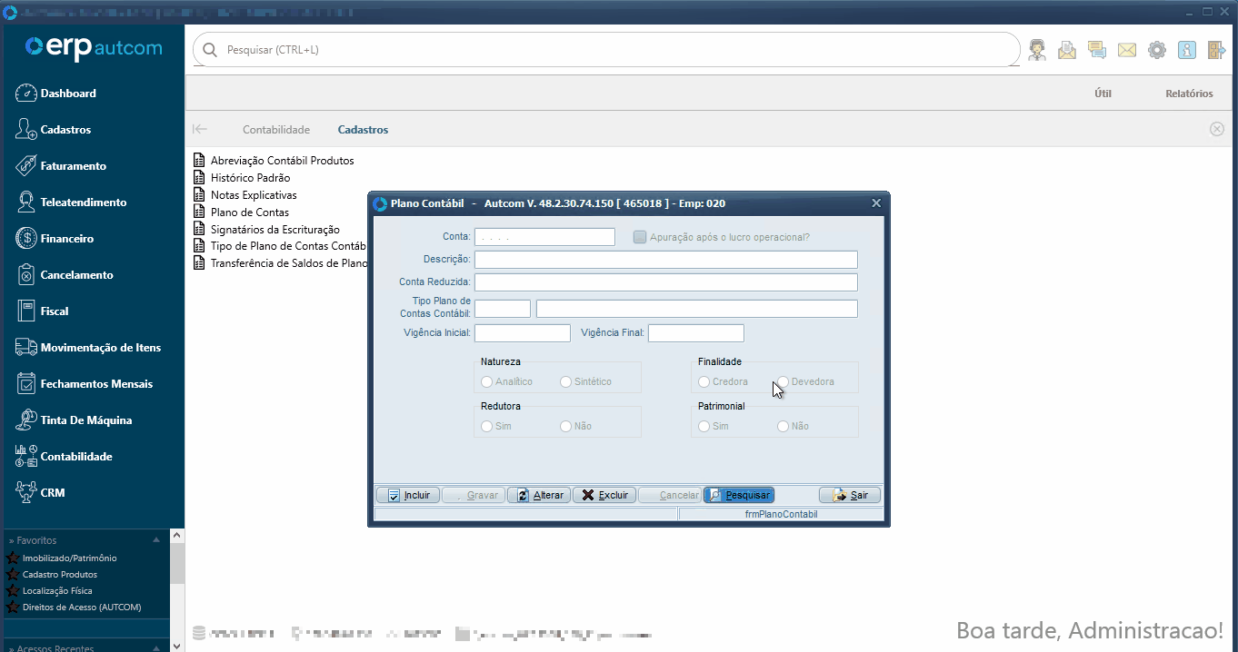Select Redutora Sim radio button

(487, 426)
